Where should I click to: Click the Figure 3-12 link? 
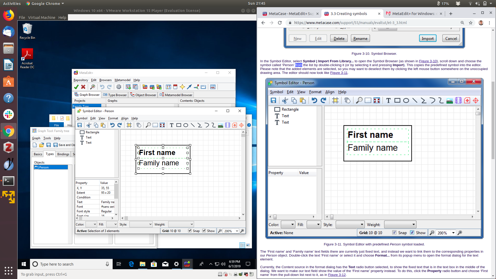(337, 275)
